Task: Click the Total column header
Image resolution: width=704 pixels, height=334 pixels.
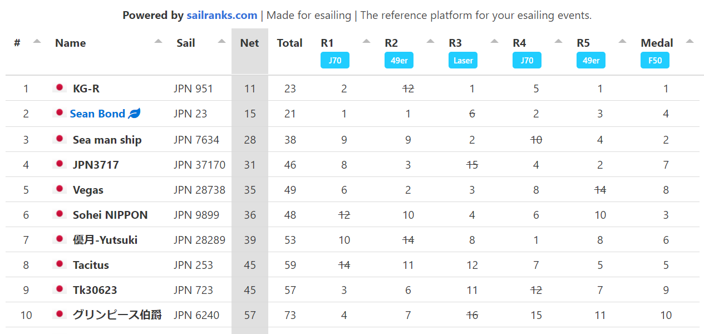Action: click(x=289, y=43)
